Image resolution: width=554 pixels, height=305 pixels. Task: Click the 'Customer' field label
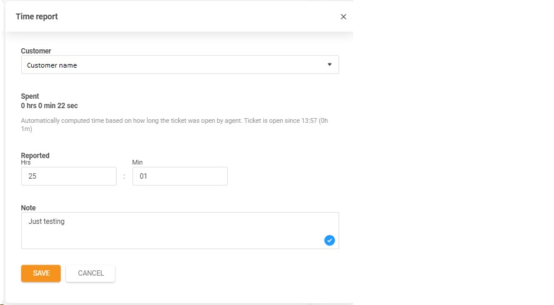pyautogui.click(x=36, y=51)
